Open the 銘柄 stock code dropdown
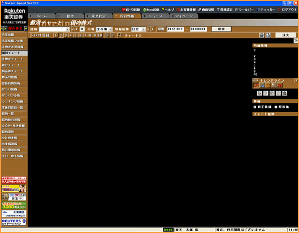 (x=67, y=29)
